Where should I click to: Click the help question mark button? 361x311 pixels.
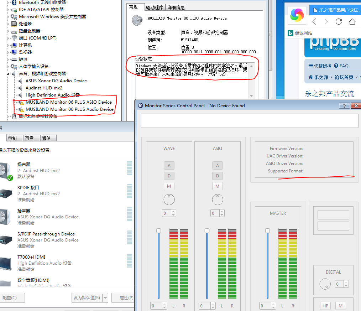[344, 106]
